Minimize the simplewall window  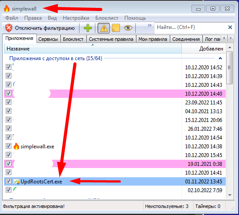(198, 8)
